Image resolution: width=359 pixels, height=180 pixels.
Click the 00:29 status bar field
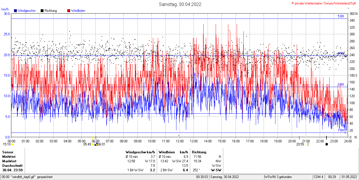[332, 177]
